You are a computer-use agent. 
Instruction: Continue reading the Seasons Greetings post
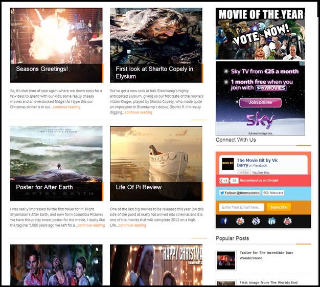67,107
